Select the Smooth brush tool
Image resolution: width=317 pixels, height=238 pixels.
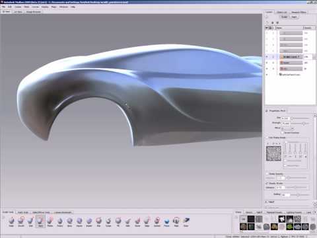(21, 221)
